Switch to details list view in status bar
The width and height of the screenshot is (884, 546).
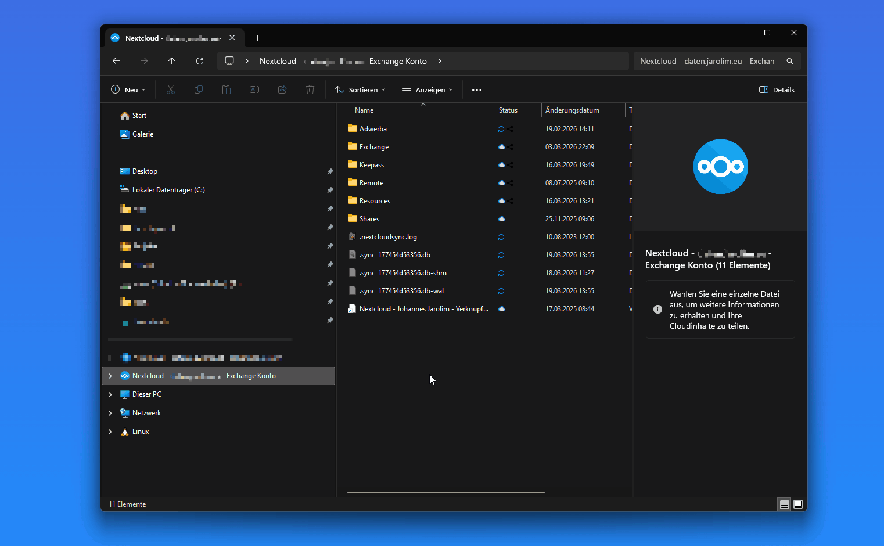(x=784, y=504)
